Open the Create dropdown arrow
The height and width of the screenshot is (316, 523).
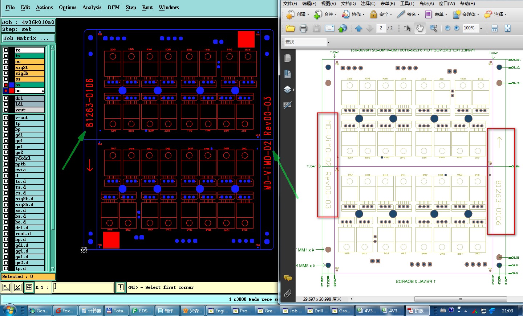308,15
